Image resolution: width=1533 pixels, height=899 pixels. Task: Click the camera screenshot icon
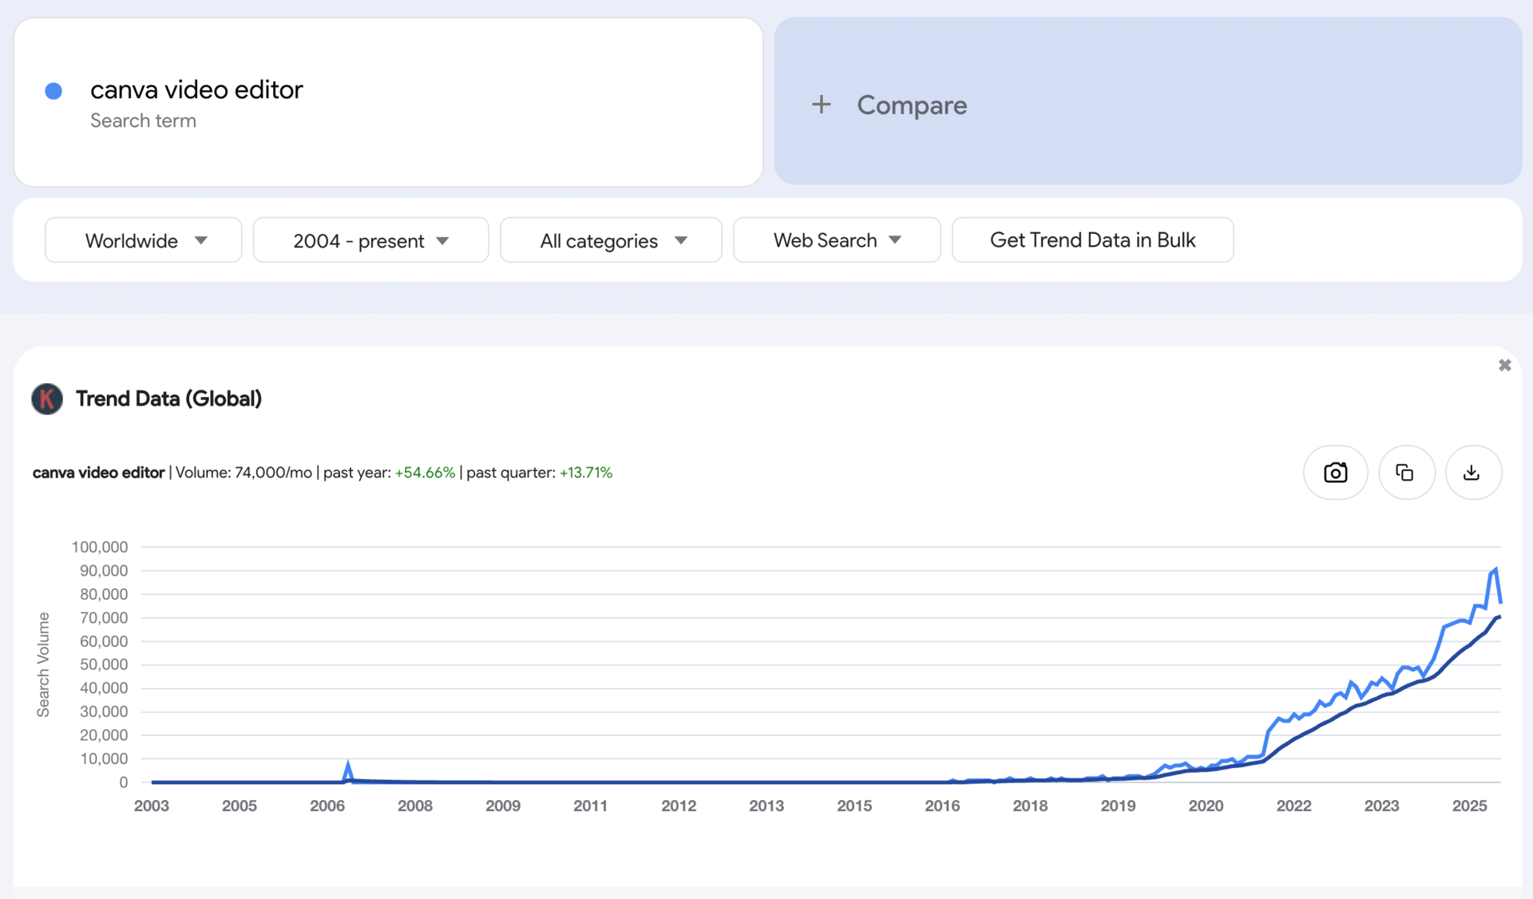click(x=1335, y=473)
